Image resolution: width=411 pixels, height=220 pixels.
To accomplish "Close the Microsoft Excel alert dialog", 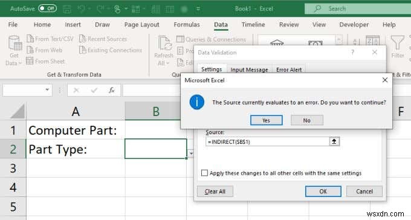I will (385, 80).
